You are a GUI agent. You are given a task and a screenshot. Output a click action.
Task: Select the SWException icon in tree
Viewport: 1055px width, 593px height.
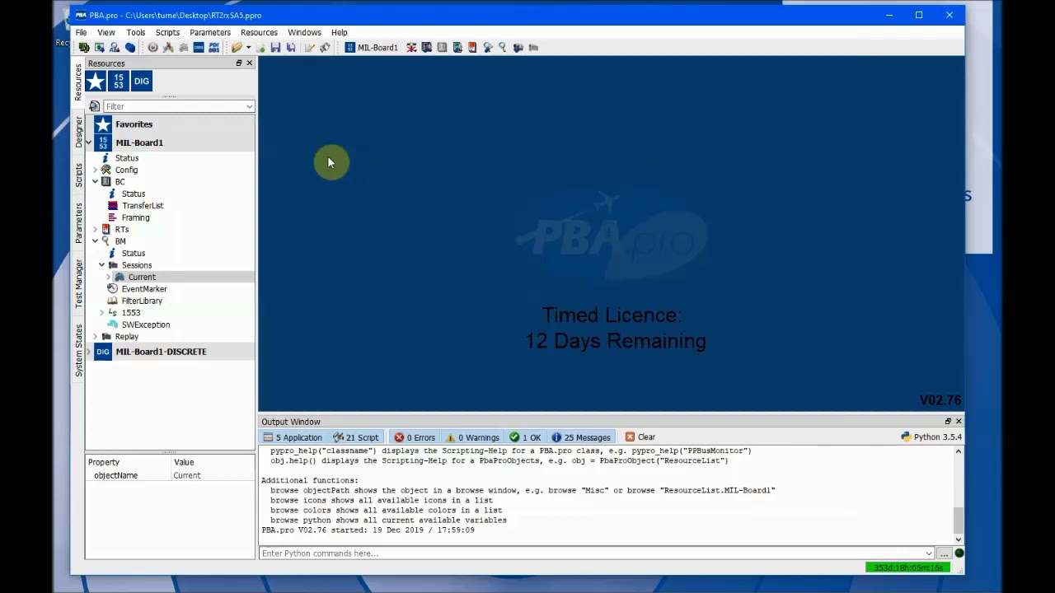point(113,325)
